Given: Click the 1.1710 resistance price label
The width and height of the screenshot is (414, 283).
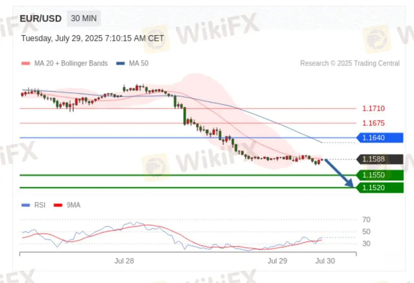Looking at the screenshot, I should pyautogui.click(x=373, y=108).
